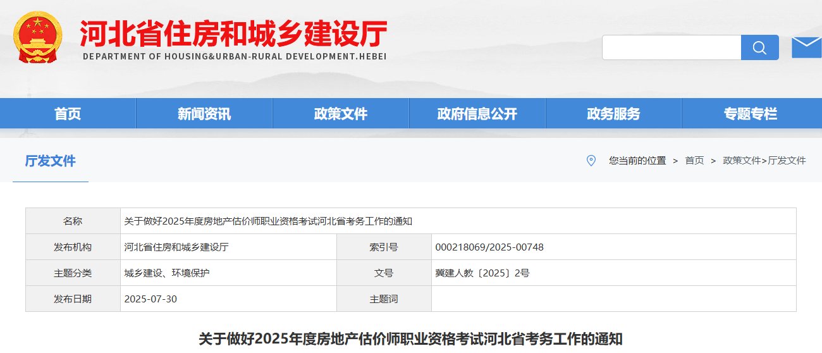Screen dimensions: 822x353
Task: Open the 专题专栏 navigation menu
Action: point(751,114)
